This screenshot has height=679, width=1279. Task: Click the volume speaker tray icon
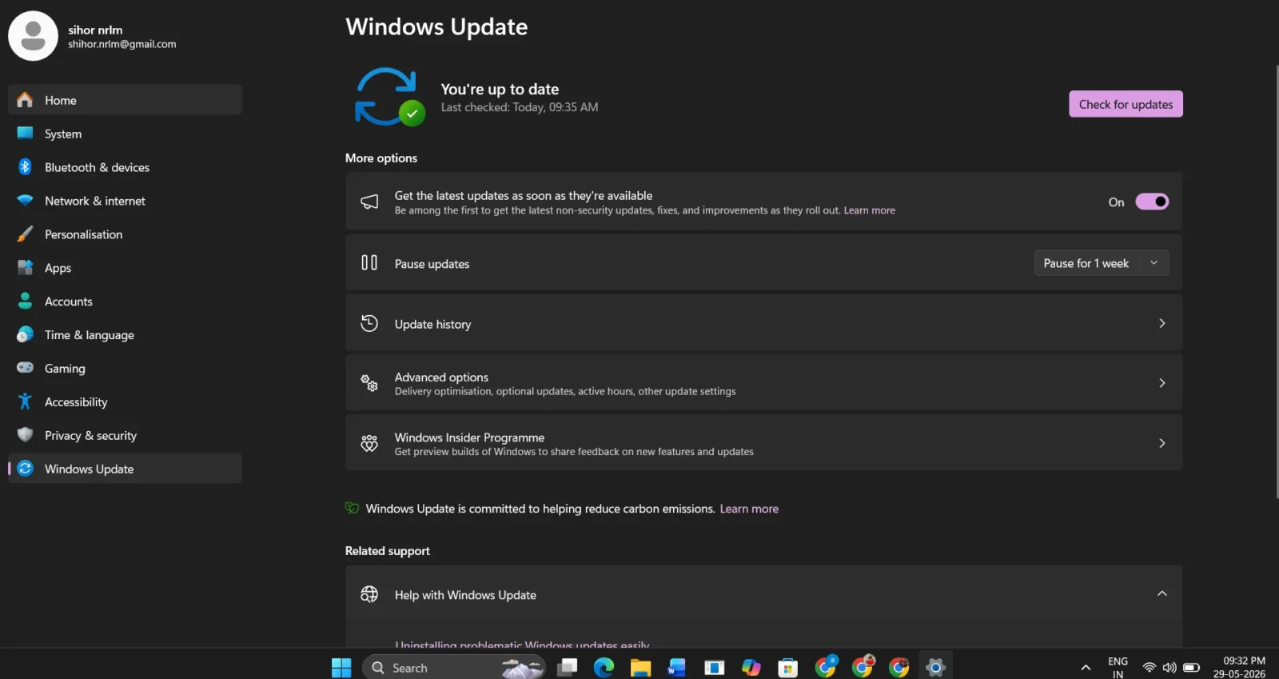pyautogui.click(x=1169, y=667)
